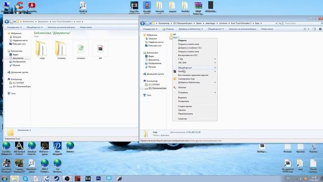Open Упорядочить dropdown in base window
323x182 pixels.
150,29
